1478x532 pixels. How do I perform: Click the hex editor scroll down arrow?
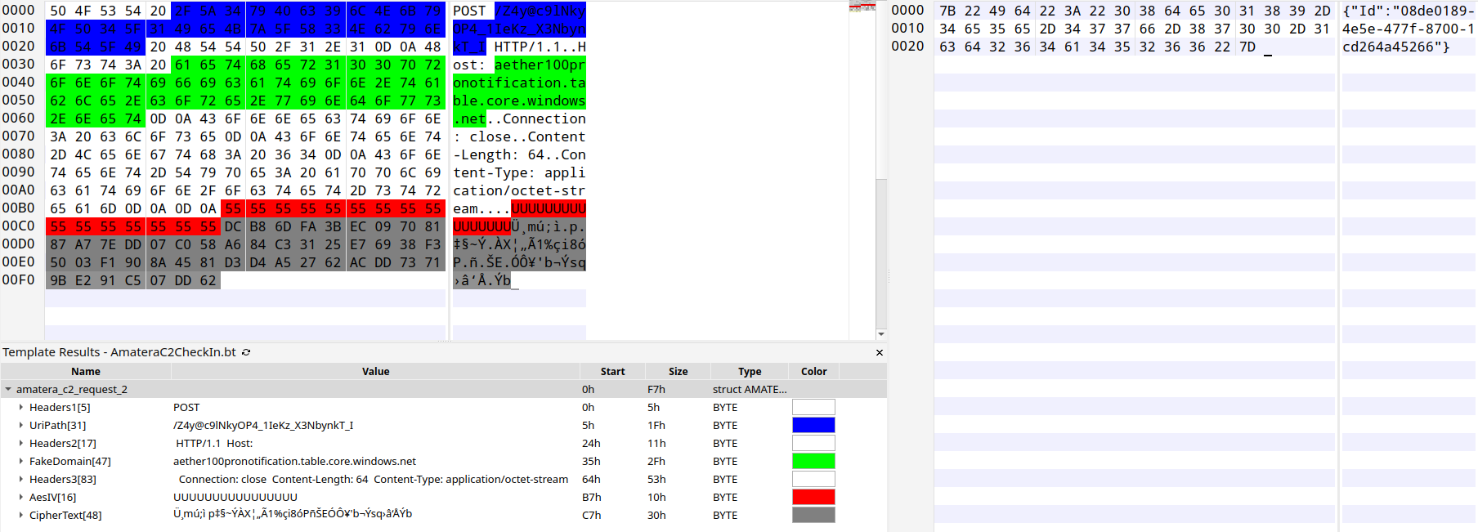881,334
